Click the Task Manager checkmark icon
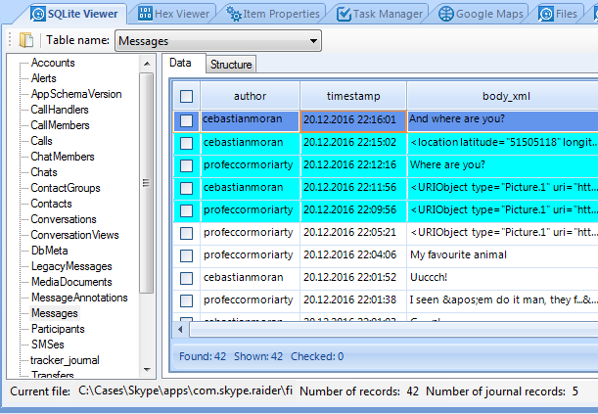This screenshot has height=414, width=598. [x=344, y=14]
